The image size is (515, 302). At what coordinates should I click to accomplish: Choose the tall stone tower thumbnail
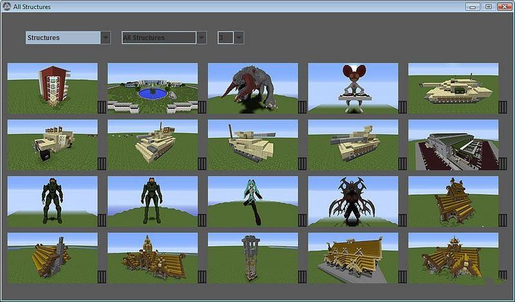[x=253, y=258]
